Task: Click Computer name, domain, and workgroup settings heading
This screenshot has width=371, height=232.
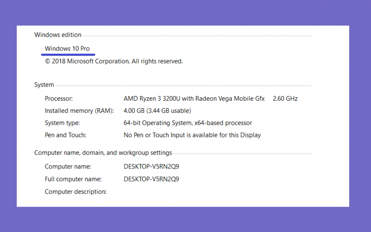Action: point(103,153)
